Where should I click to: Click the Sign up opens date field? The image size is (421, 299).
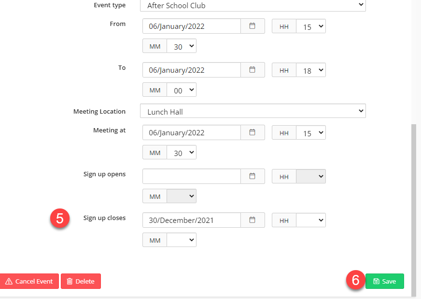pyautogui.click(x=192, y=176)
